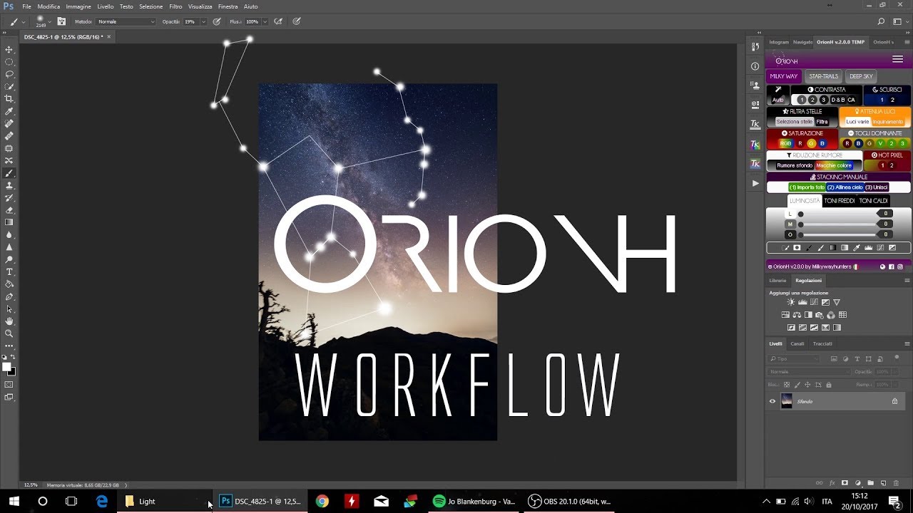Open the Photoshop search icon
This screenshot has height=513, width=913.
tap(881, 21)
